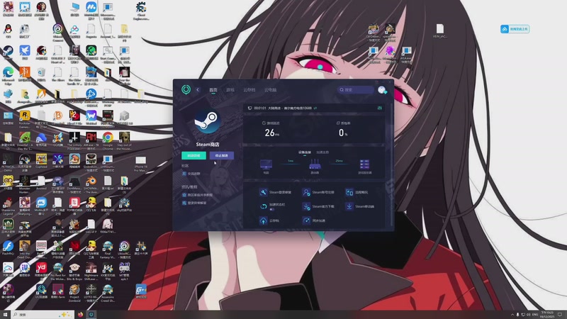This screenshot has height=319, width=567.
Task: Open the user avatar profile
Action: [x=382, y=90]
